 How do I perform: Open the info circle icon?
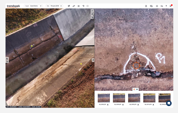point(157,6)
